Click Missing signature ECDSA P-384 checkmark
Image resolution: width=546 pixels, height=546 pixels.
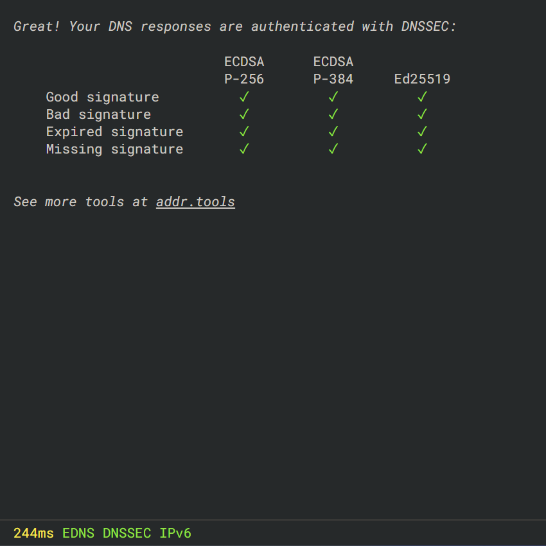tap(333, 149)
